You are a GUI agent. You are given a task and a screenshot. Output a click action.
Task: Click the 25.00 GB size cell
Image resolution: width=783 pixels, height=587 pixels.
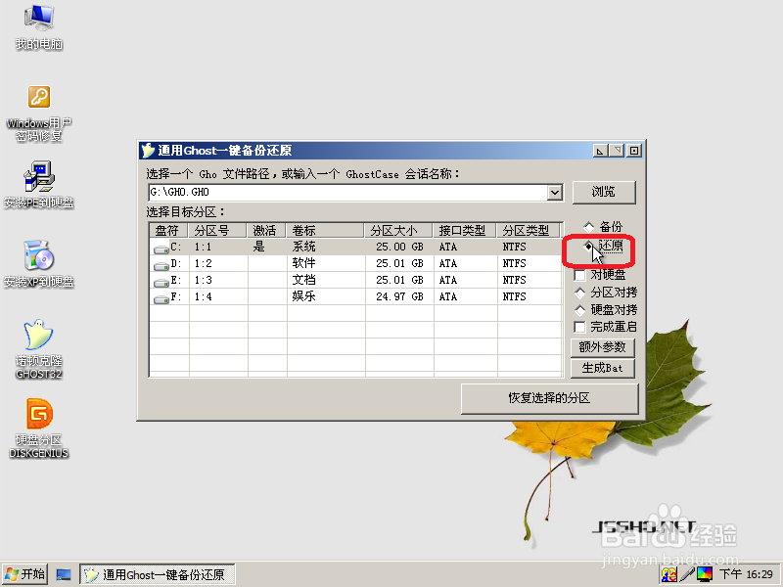click(399, 247)
